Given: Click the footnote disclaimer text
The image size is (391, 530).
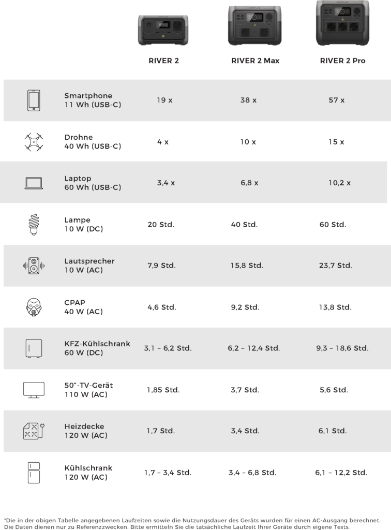Looking at the screenshot, I should coord(192,524).
